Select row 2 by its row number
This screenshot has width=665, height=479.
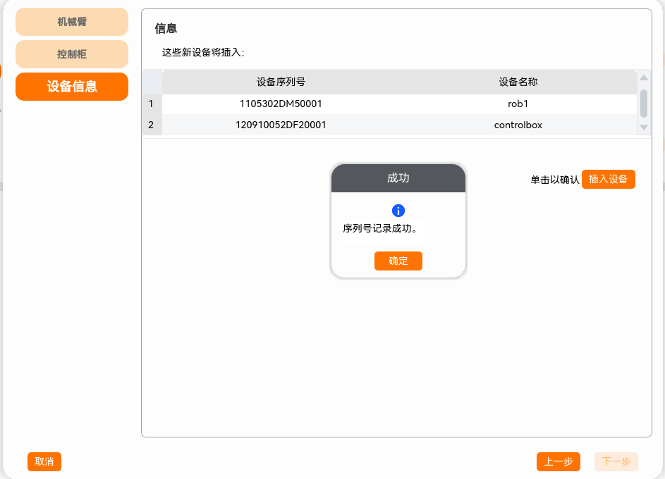pos(151,125)
